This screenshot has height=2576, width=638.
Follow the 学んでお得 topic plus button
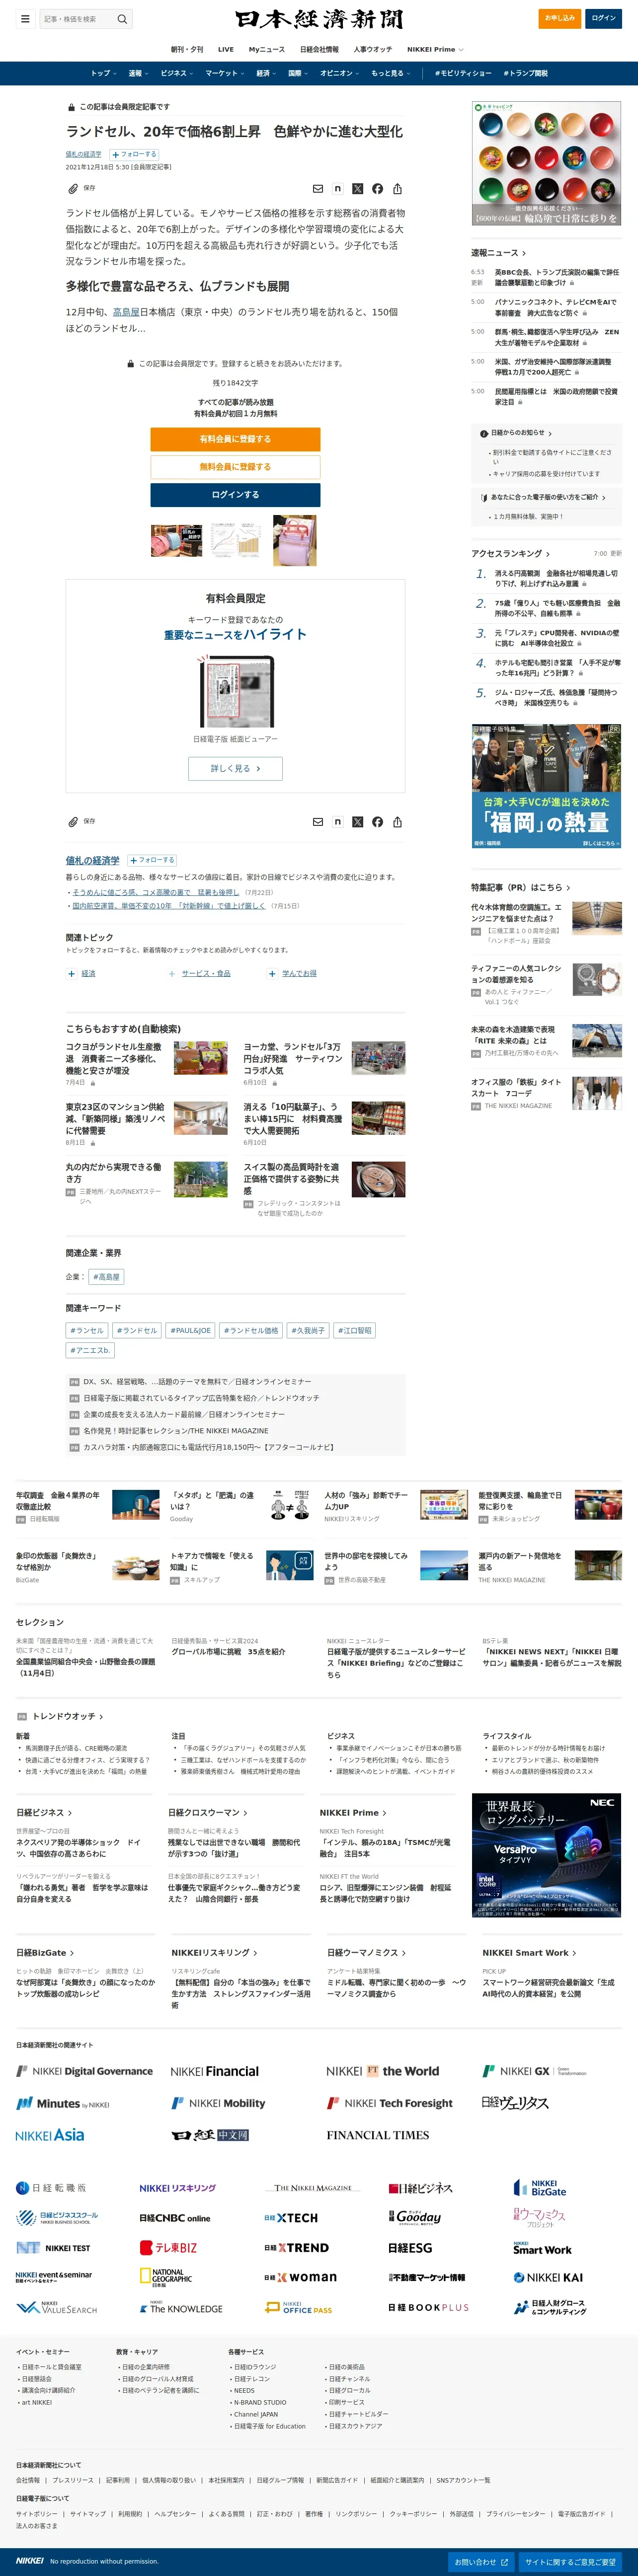click(x=272, y=973)
